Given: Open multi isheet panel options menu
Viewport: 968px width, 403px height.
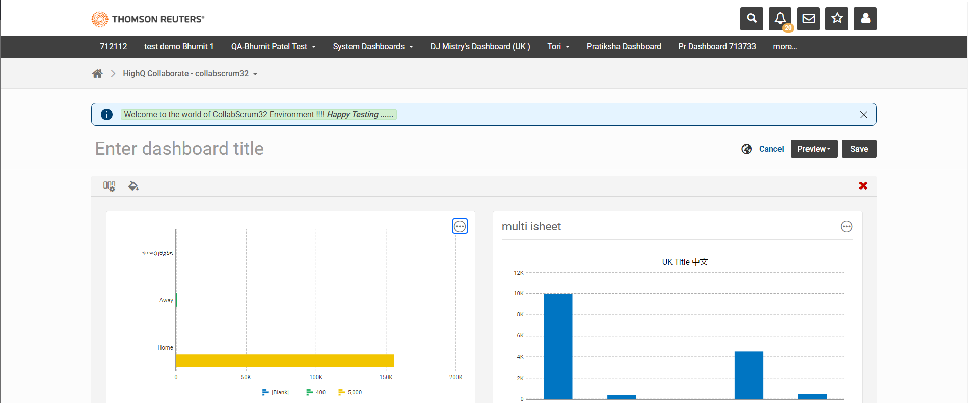Looking at the screenshot, I should coord(846,227).
